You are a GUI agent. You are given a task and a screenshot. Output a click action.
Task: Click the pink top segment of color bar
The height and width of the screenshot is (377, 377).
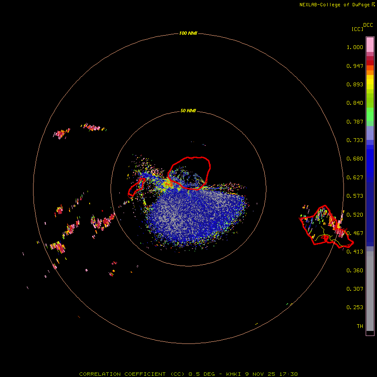click(370, 45)
